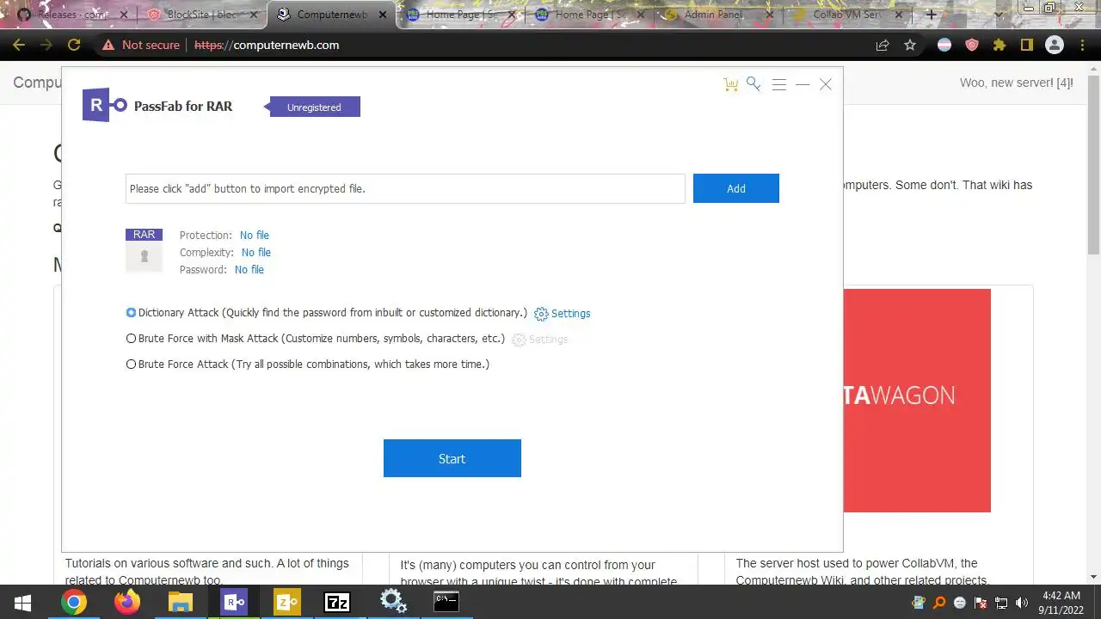The height and width of the screenshot is (619, 1101).
Task: Open the tab search dropdown arrow
Action: pyautogui.click(x=998, y=15)
